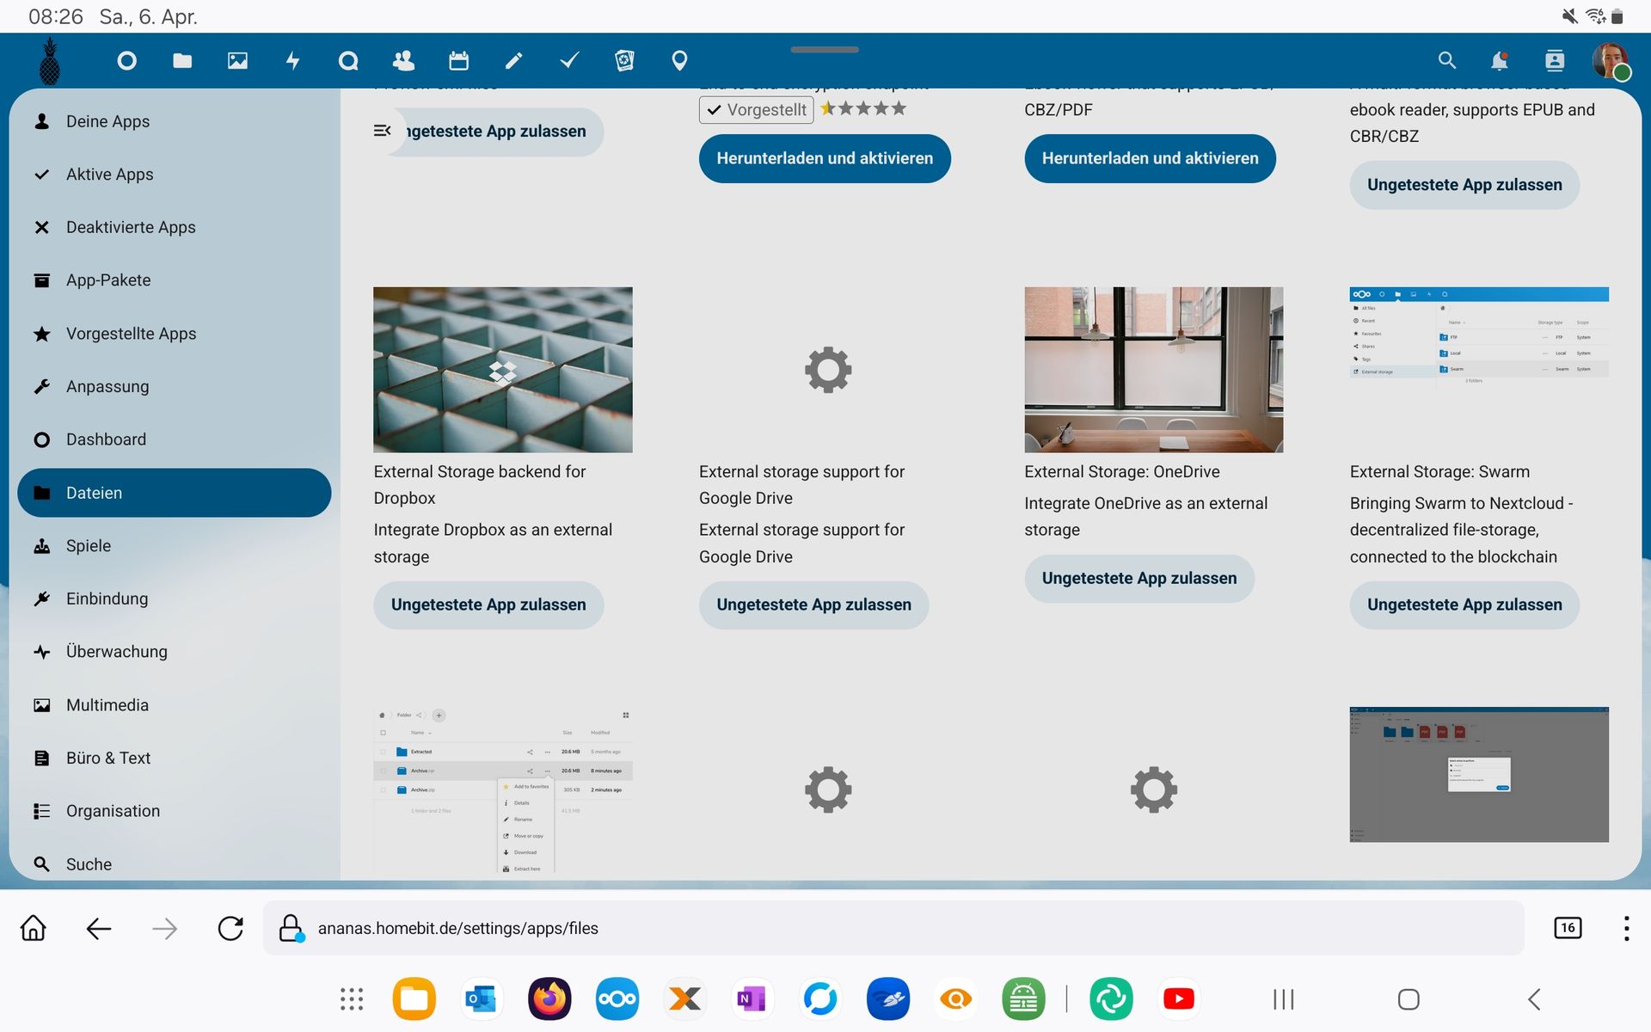
Task: Open the Swarm app screenshot
Action: pyautogui.click(x=1479, y=339)
